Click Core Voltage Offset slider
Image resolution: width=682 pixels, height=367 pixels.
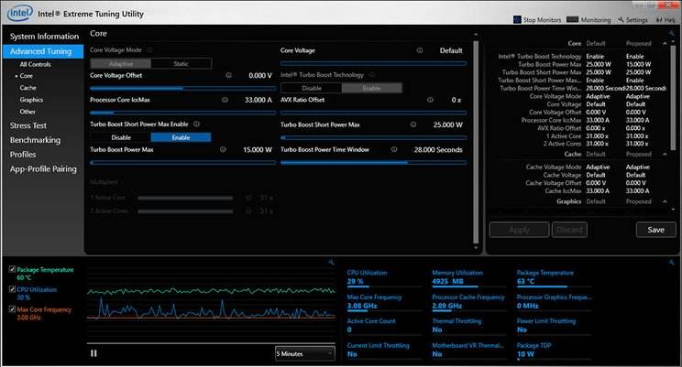click(182, 88)
